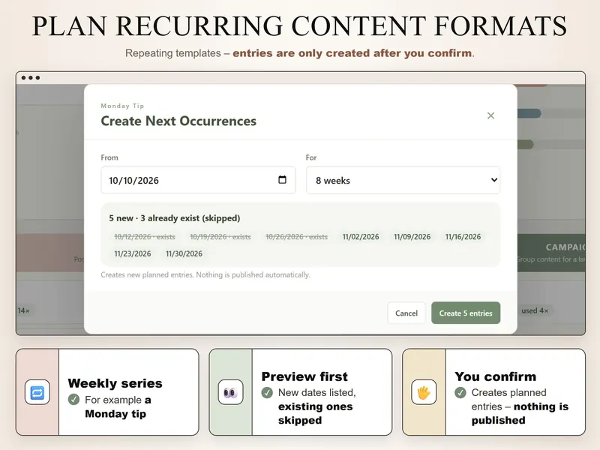Click the hand icon on You confirm card
This screenshot has width=600, height=450.
coord(424,392)
